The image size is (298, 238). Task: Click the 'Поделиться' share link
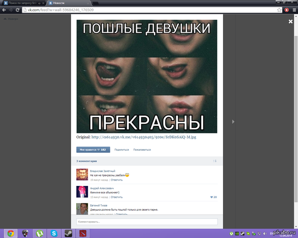tap(122, 149)
